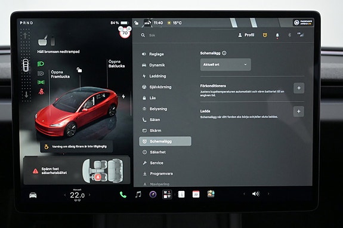Decrease temperature with left arrow
This screenshot has width=343, height=228.
65,195
